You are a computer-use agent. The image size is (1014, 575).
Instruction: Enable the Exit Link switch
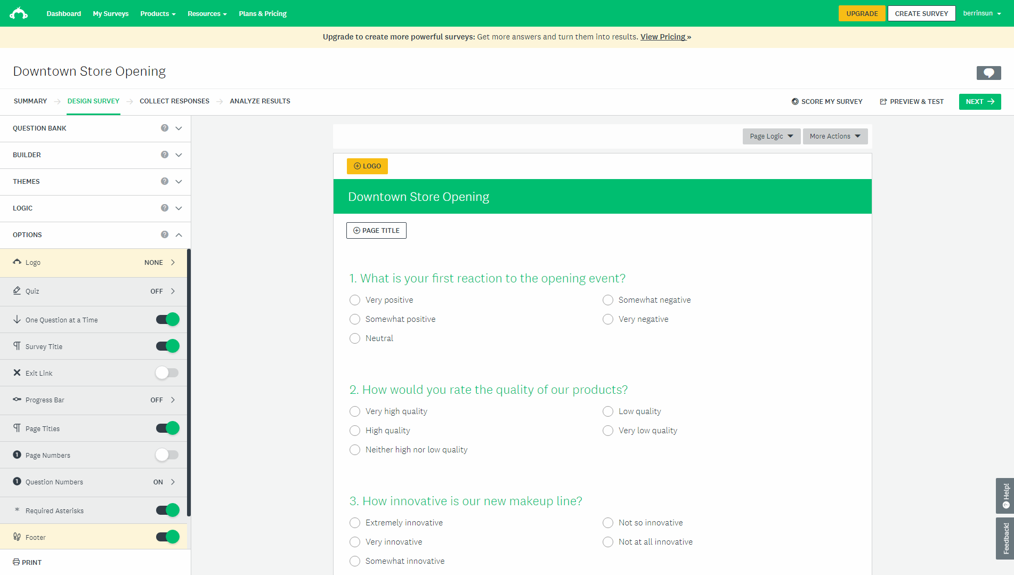click(167, 372)
